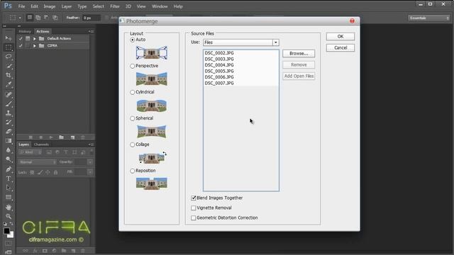Expand the Default Actions set
This screenshot has height=255, width=454.
click(35, 38)
